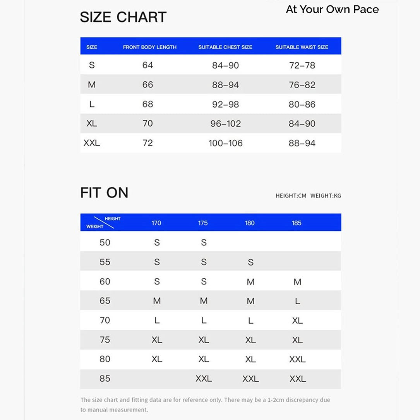Select the 185 height column header

[297, 223]
